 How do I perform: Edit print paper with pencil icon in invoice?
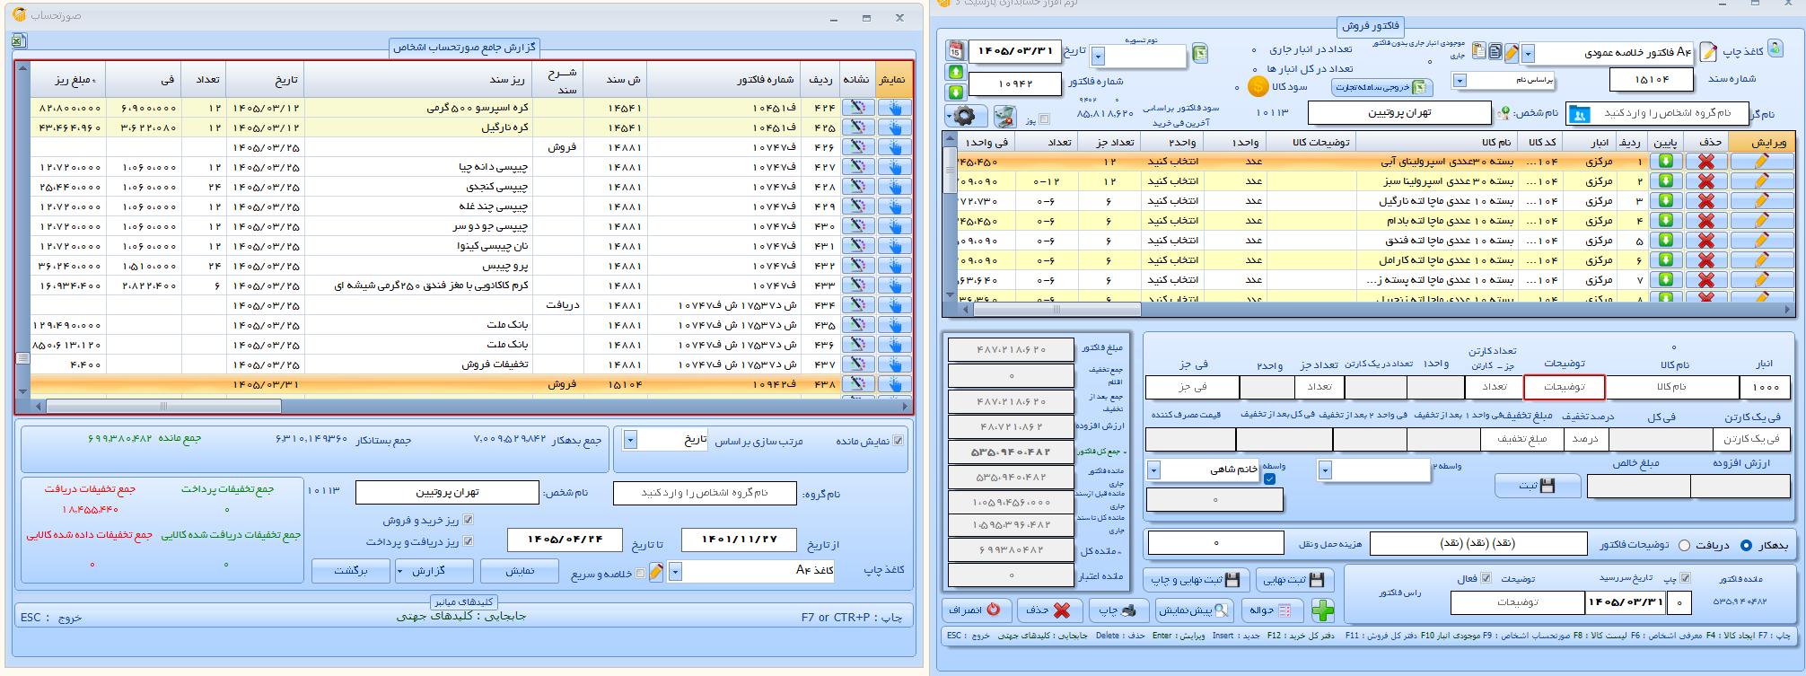coord(1512,53)
